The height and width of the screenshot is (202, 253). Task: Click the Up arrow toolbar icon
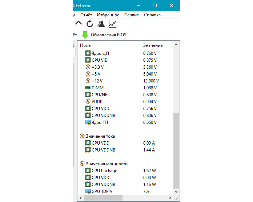(x=79, y=23)
